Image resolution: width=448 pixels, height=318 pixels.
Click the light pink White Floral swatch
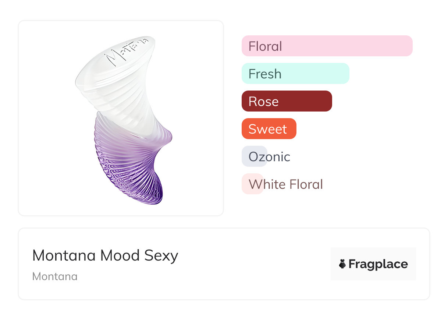click(246, 184)
